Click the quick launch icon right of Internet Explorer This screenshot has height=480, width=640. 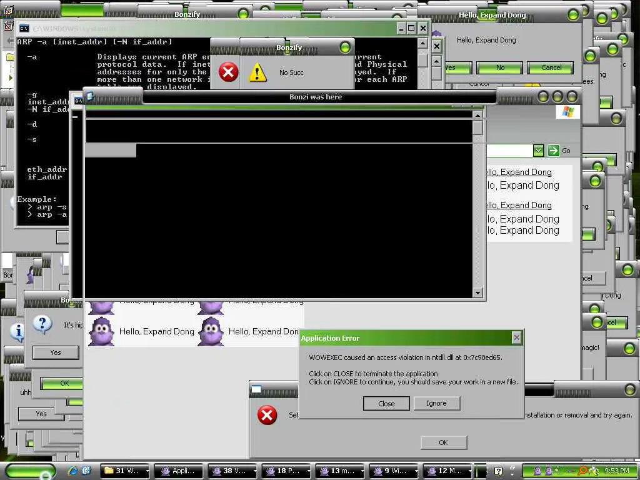86,471
